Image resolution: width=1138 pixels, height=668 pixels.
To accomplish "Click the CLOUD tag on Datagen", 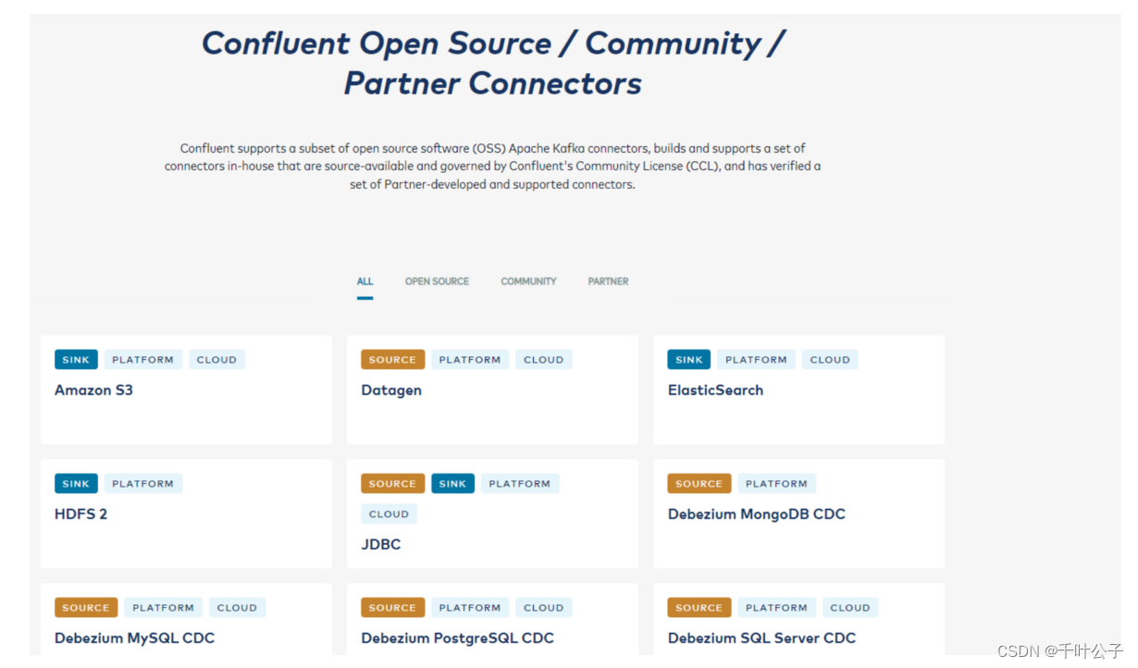I will point(543,360).
